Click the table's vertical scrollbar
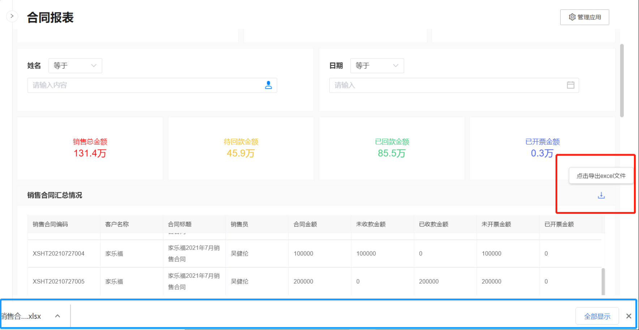This screenshot has height=330, width=639. (603, 281)
